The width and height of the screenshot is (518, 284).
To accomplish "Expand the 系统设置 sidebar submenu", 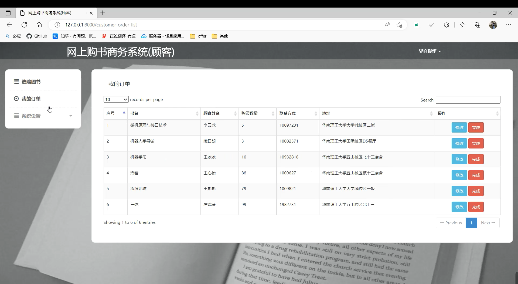I will 43,116.
